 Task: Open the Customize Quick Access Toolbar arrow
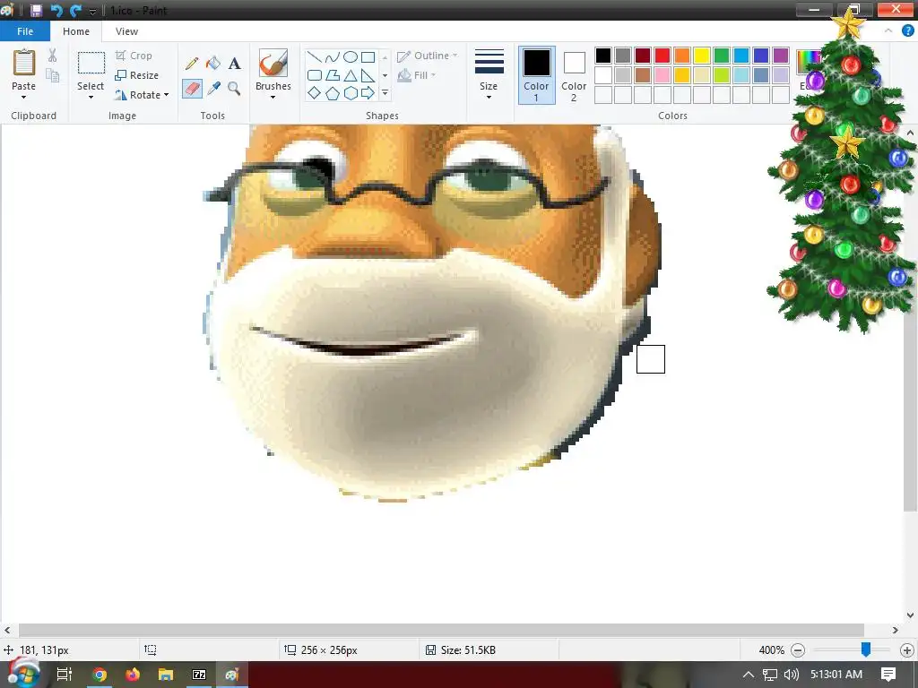pos(92,11)
